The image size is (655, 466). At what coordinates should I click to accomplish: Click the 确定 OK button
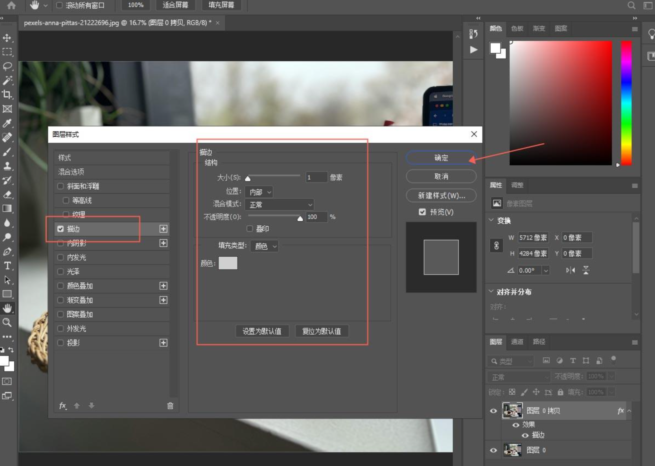(x=441, y=158)
